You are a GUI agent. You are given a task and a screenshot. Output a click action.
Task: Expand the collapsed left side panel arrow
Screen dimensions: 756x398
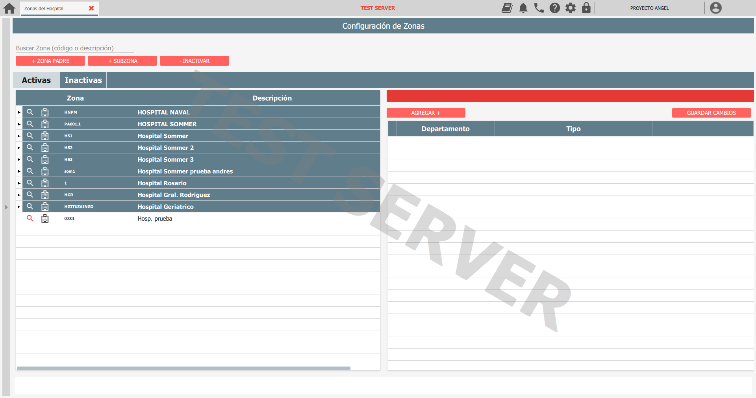click(x=6, y=207)
